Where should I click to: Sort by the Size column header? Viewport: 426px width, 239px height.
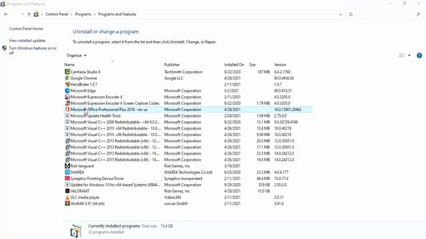(252, 65)
